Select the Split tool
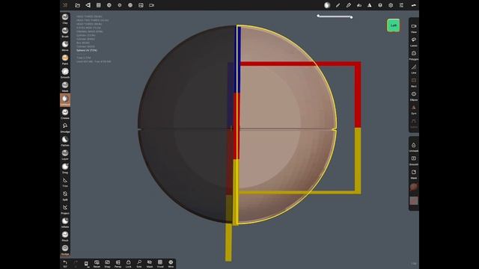The image size is (479, 269). pos(65,195)
